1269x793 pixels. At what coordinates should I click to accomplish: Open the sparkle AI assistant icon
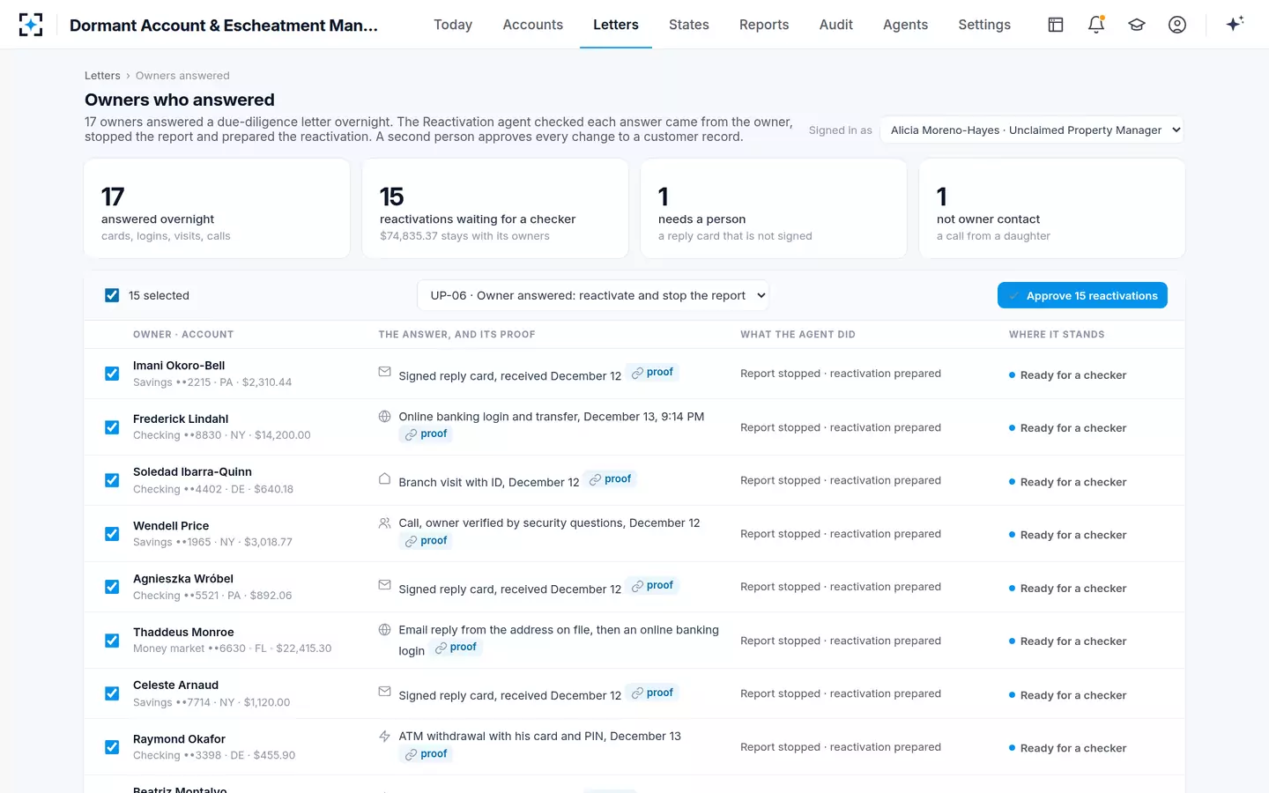(x=1235, y=25)
